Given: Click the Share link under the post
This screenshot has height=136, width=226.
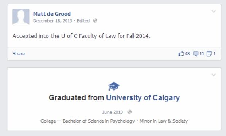Looking at the screenshot, I should pyautogui.click(x=19, y=53).
